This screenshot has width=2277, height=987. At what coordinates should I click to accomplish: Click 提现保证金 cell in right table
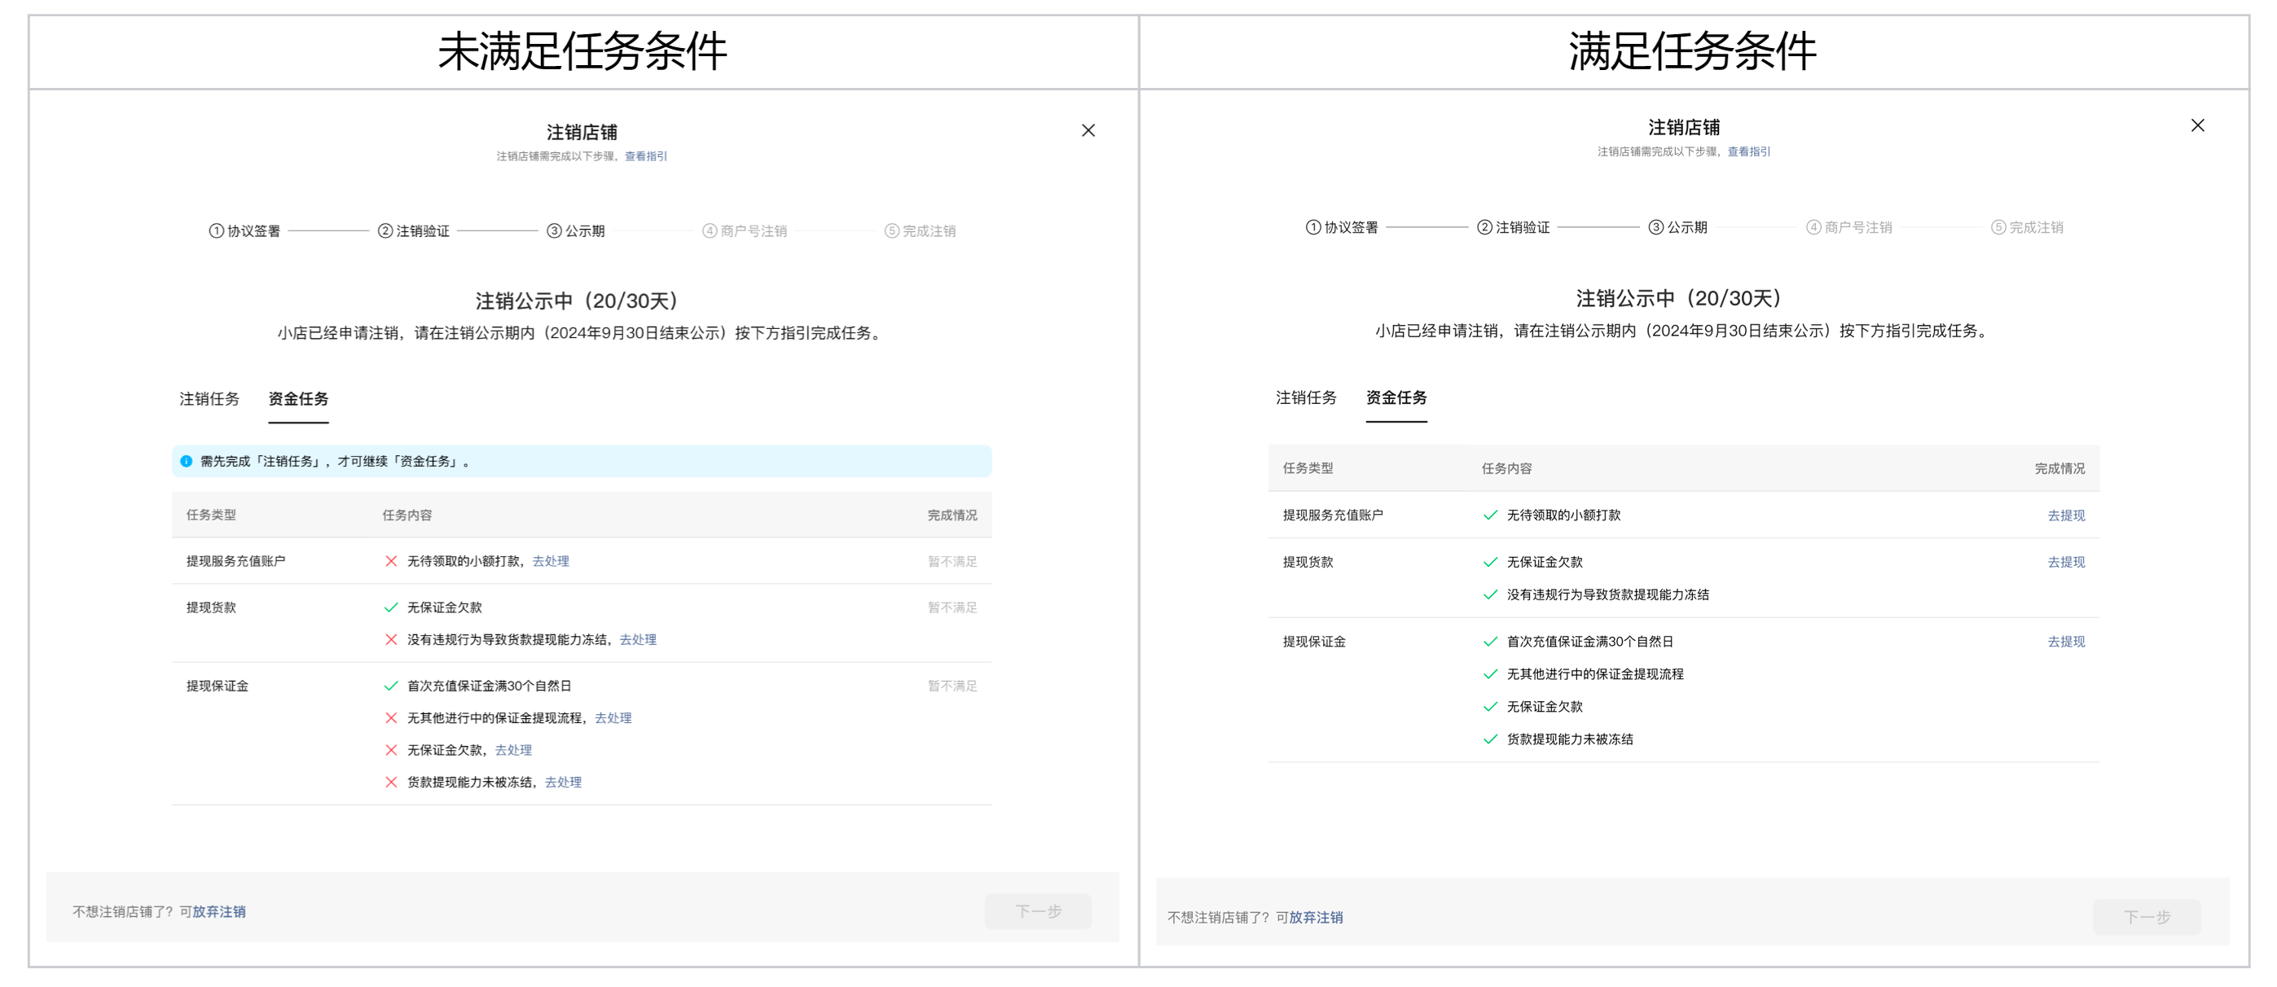coord(1314,642)
